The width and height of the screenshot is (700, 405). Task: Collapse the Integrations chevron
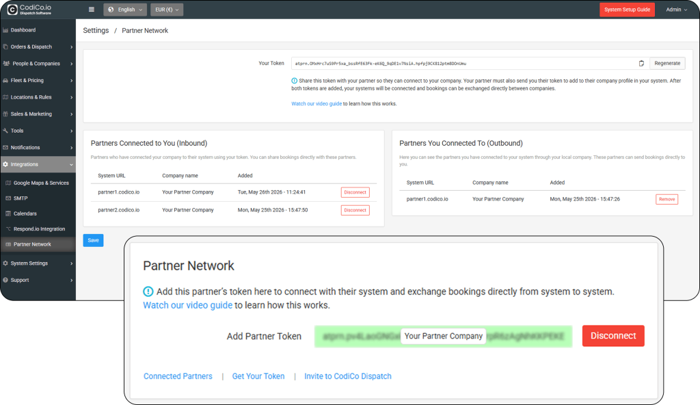(71, 164)
